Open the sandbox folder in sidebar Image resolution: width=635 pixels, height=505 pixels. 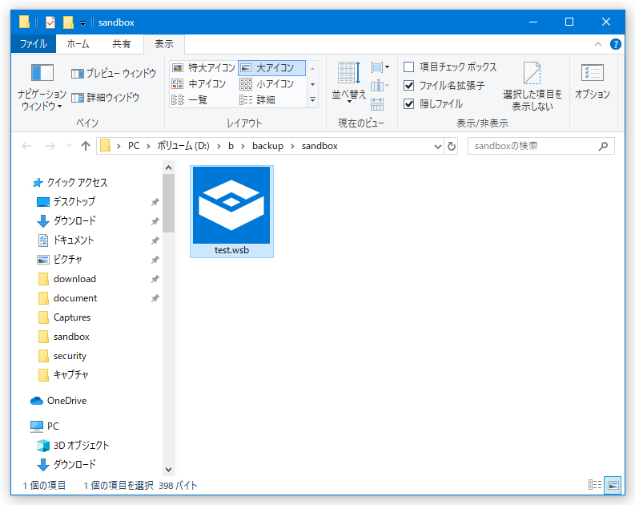[64, 337]
